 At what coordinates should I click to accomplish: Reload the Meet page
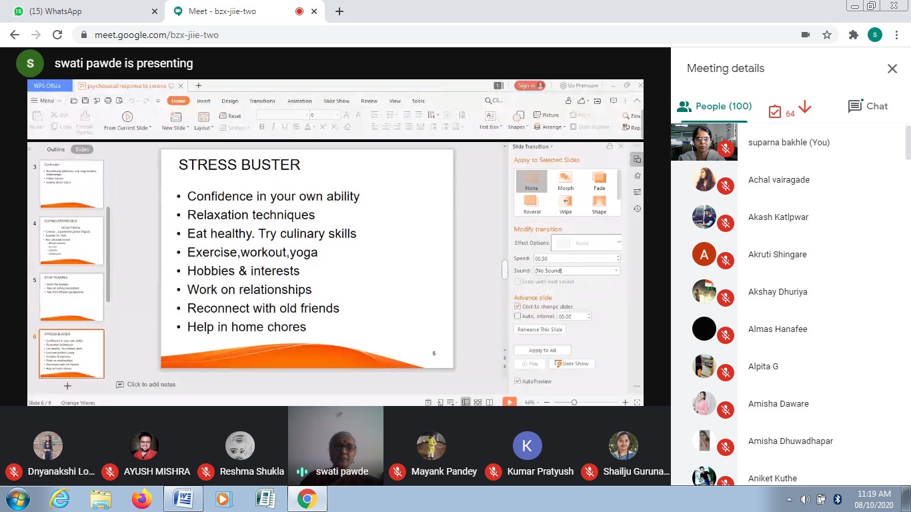point(57,35)
